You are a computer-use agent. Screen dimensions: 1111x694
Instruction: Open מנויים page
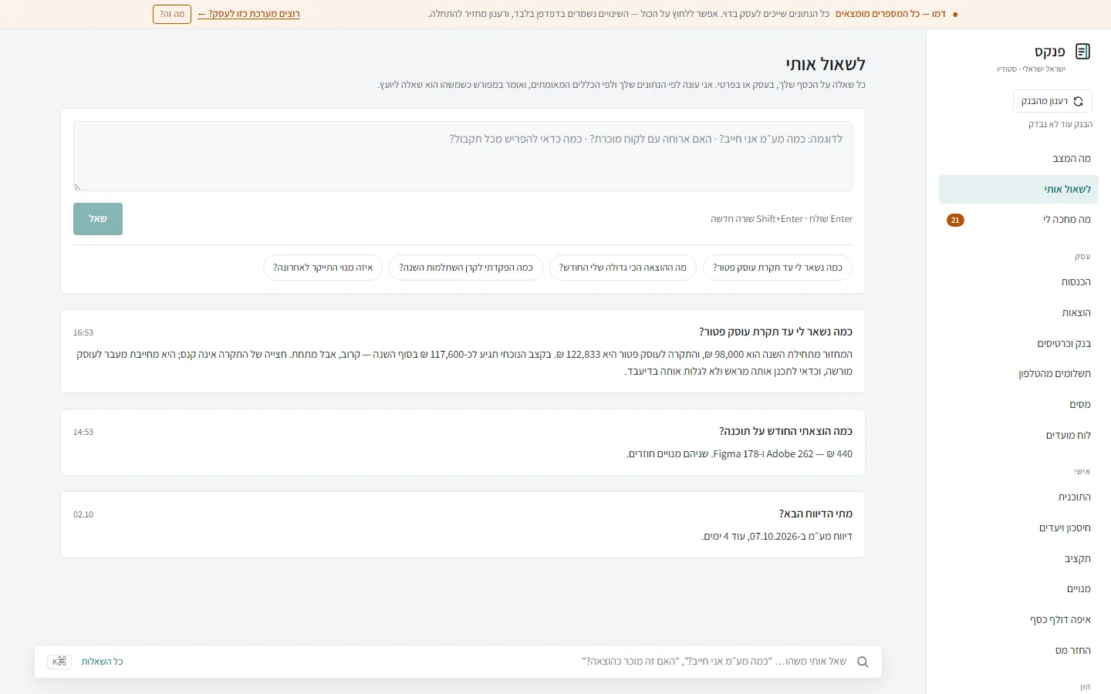pyautogui.click(x=1018, y=588)
